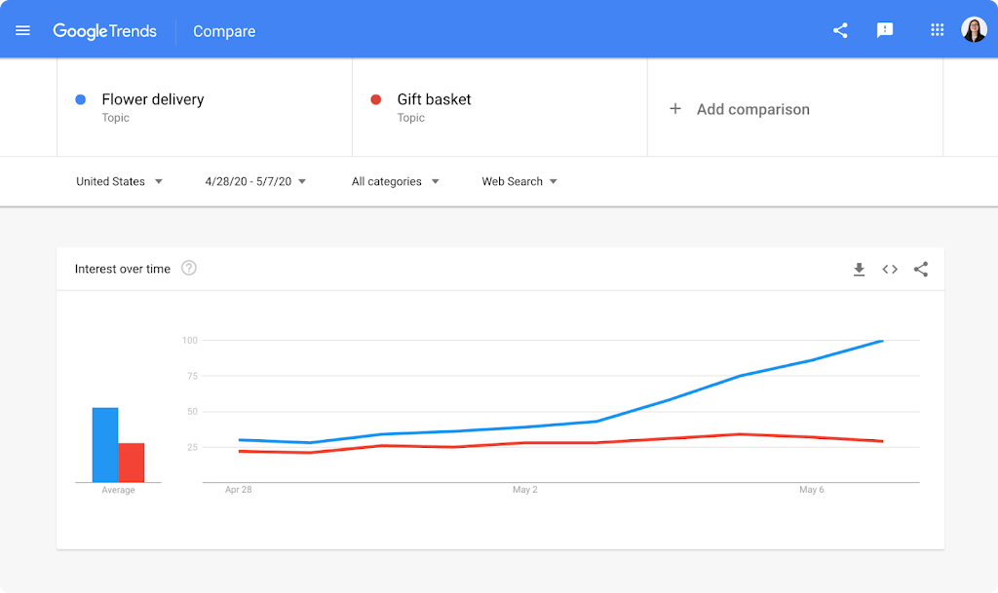Go to Google Trends home logo
The height and width of the screenshot is (593, 998).
click(x=104, y=31)
